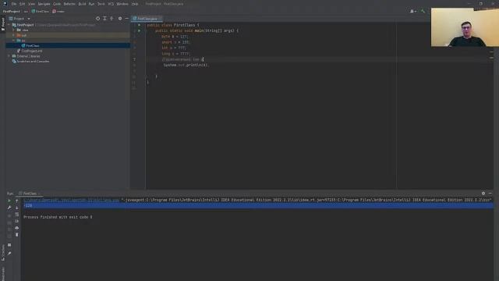
Task: Select the out folder in tree
Action: (24, 35)
